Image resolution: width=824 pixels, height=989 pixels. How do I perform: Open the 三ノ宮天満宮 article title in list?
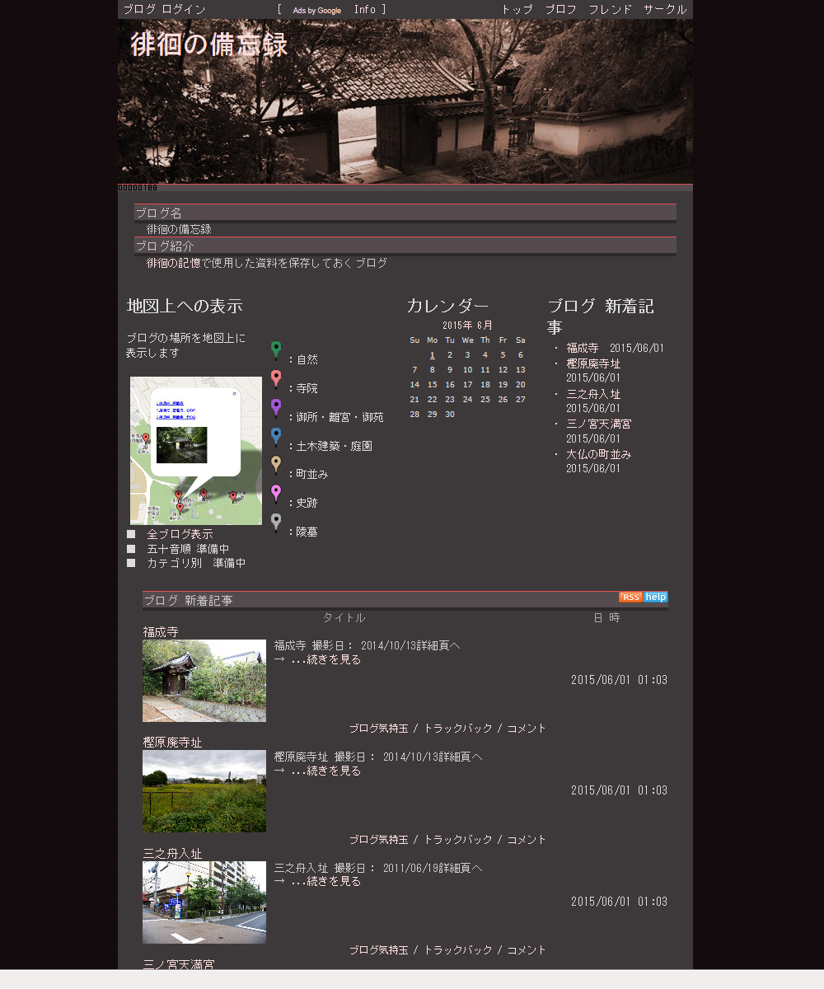pos(179,963)
